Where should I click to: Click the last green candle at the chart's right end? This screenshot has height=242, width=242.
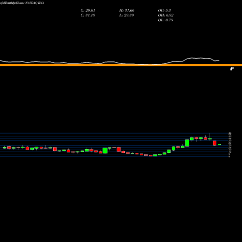219,145
